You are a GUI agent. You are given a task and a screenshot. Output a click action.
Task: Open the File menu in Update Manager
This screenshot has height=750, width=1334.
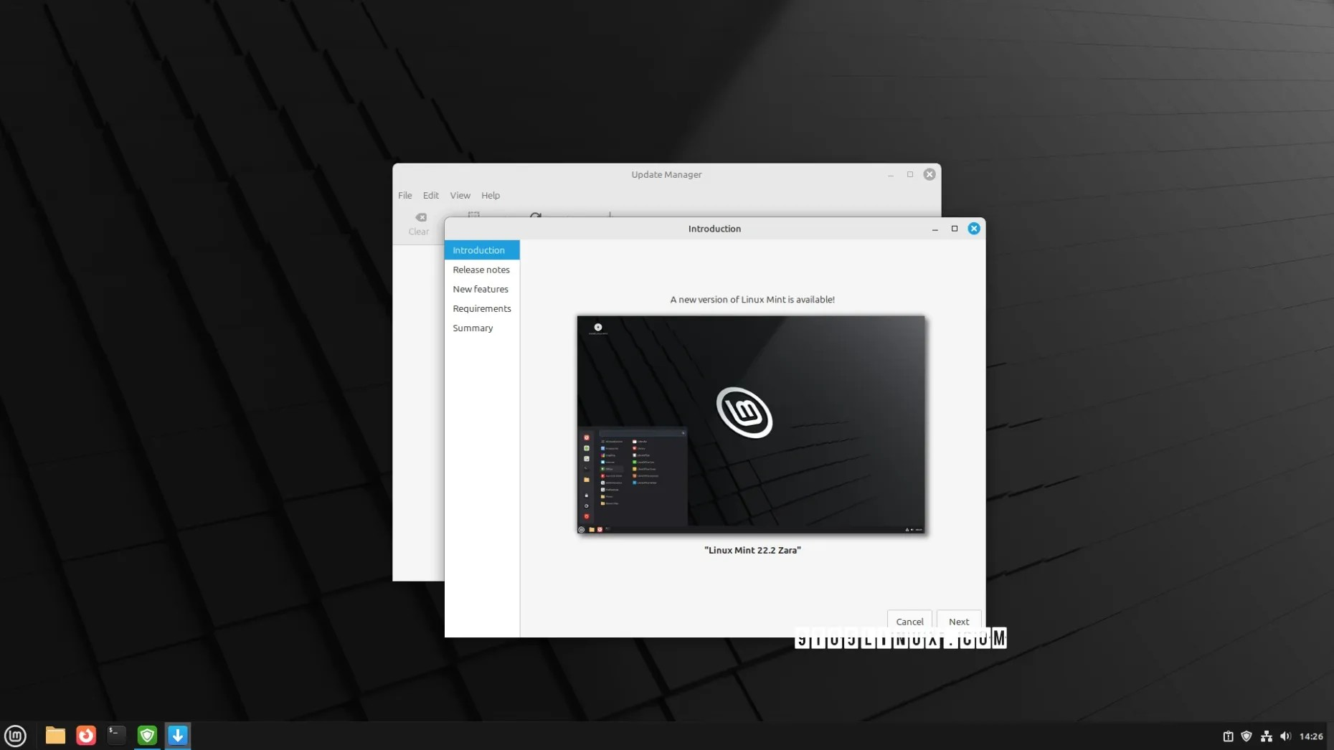pos(405,195)
